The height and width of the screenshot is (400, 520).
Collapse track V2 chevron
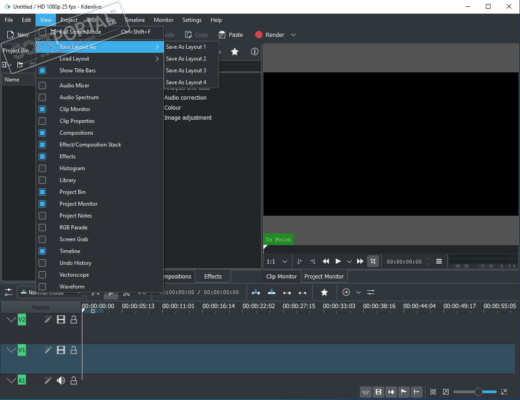[x=11, y=319]
